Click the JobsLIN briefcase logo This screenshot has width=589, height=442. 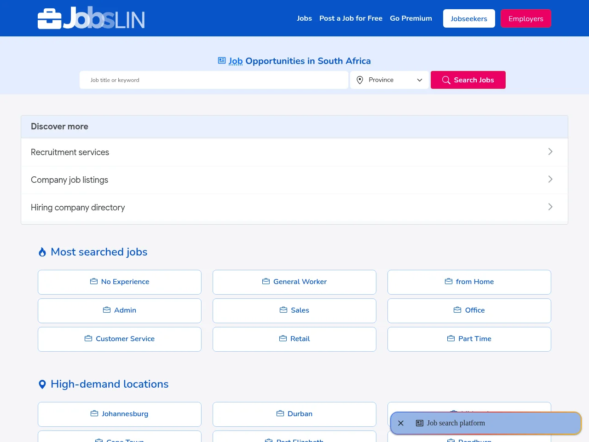tap(91, 18)
